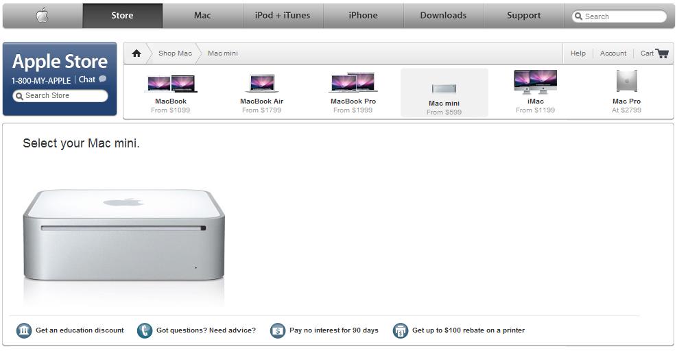
Task: Click the large Mac mini product image
Action: point(124,235)
